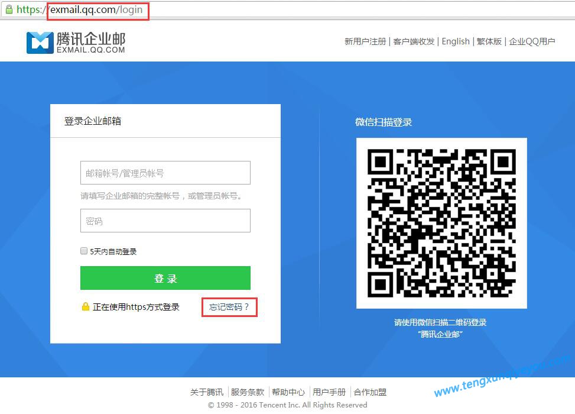The image size is (575, 414).
Task: Focus the 密码 password field
Action: 165,221
